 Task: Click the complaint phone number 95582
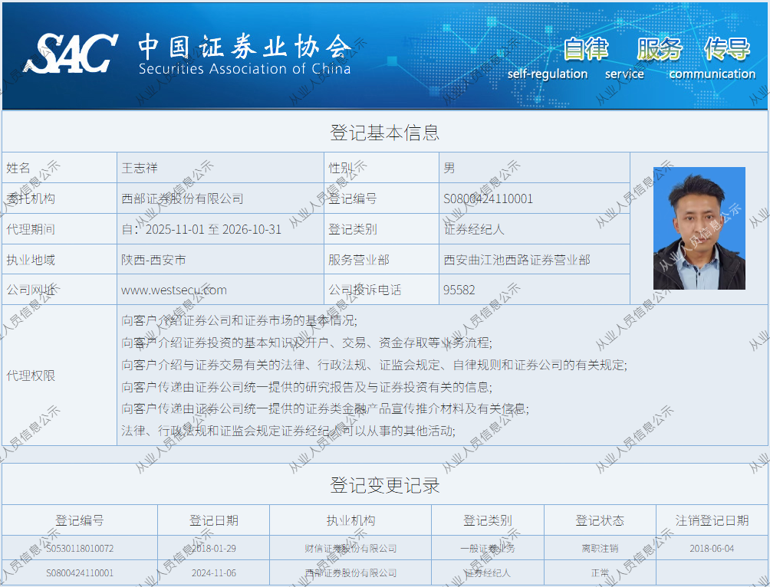(x=459, y=290)
